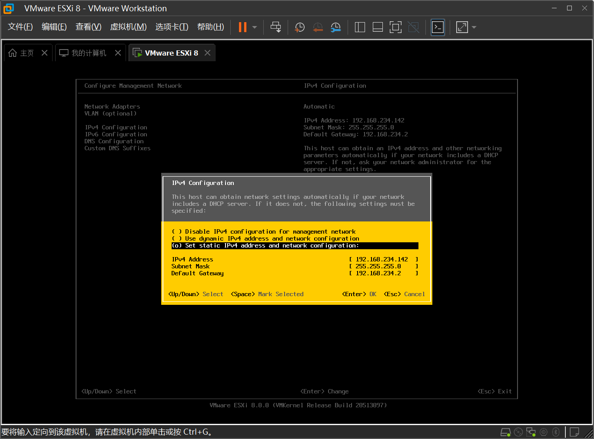Click <Enter> Change at the bottom

325,391
